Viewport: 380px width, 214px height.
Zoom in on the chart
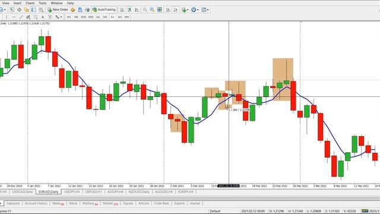(x=145, y=10)
